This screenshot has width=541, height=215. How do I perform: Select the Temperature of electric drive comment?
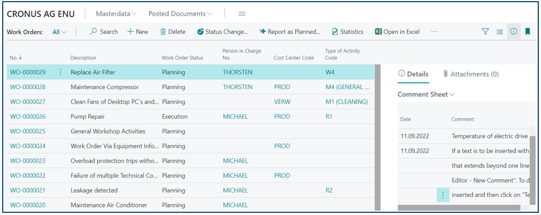pos(490,136)
